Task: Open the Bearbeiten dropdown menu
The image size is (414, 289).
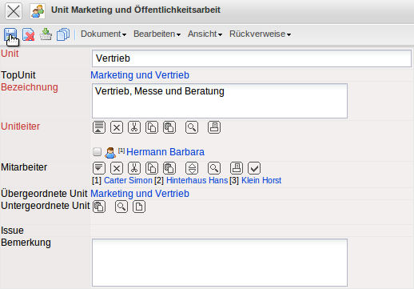Action: coord(157,34)
